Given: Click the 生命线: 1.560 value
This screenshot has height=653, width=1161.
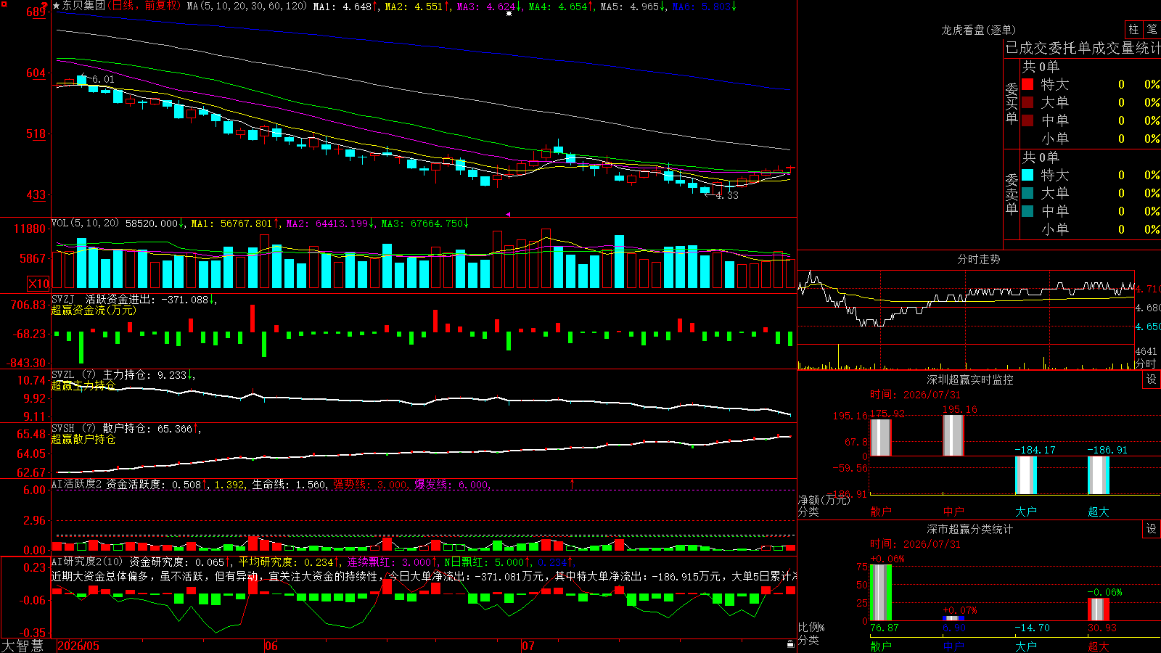Looking at the screenshot, I should [289, 484].
